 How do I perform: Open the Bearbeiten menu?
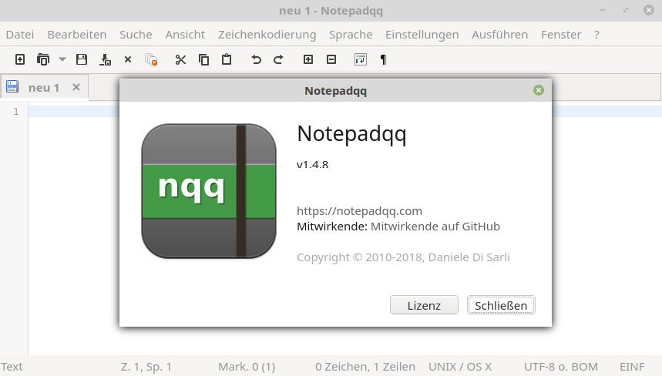click(x=77, y=35)
